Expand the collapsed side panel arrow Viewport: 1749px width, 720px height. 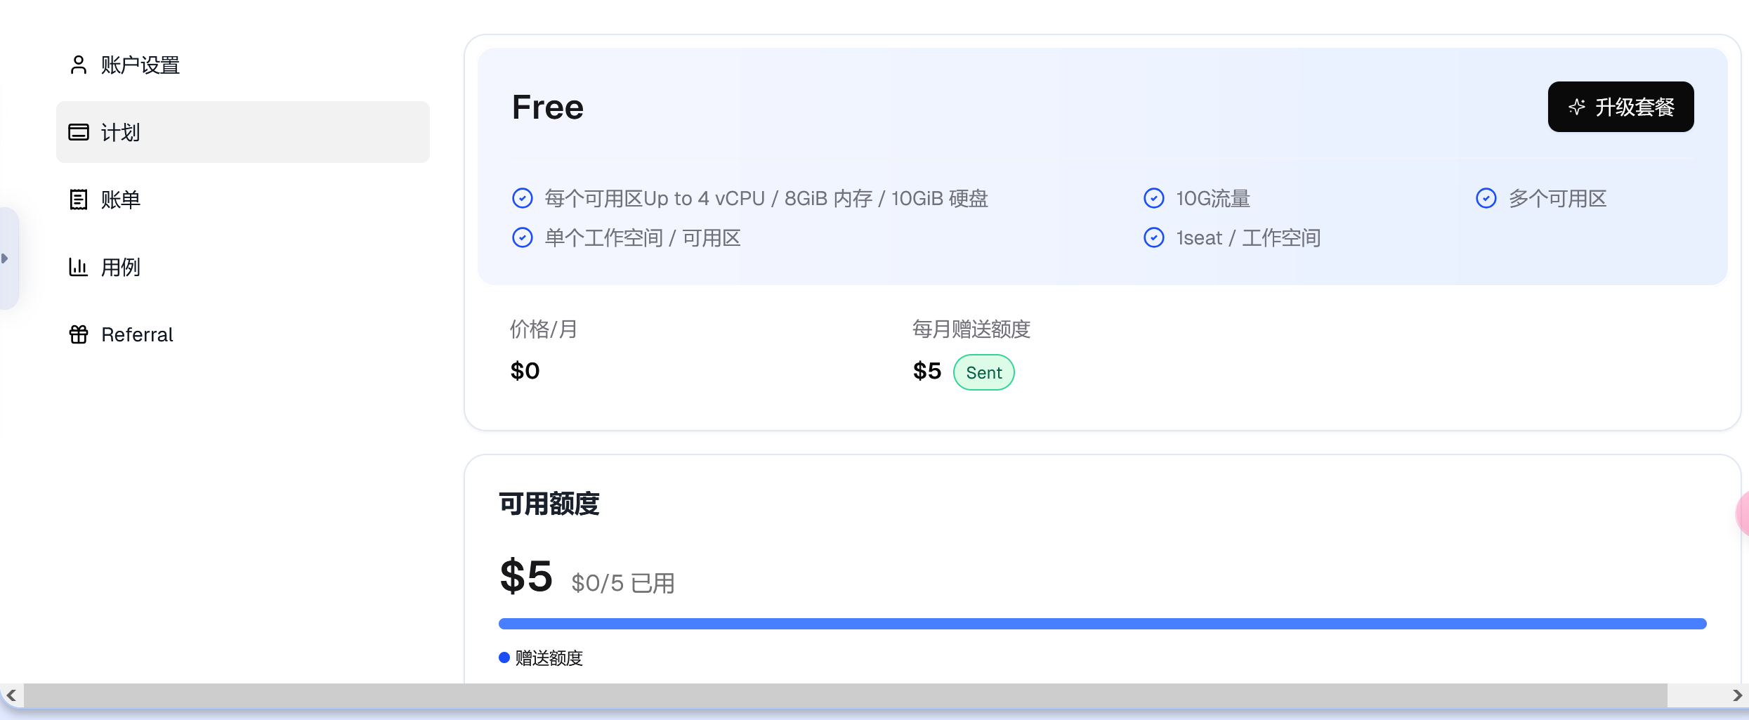pyautogui.click(x=6, y=258)
